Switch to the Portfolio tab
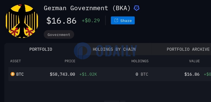The image size is (211, 102). (41, 49)
